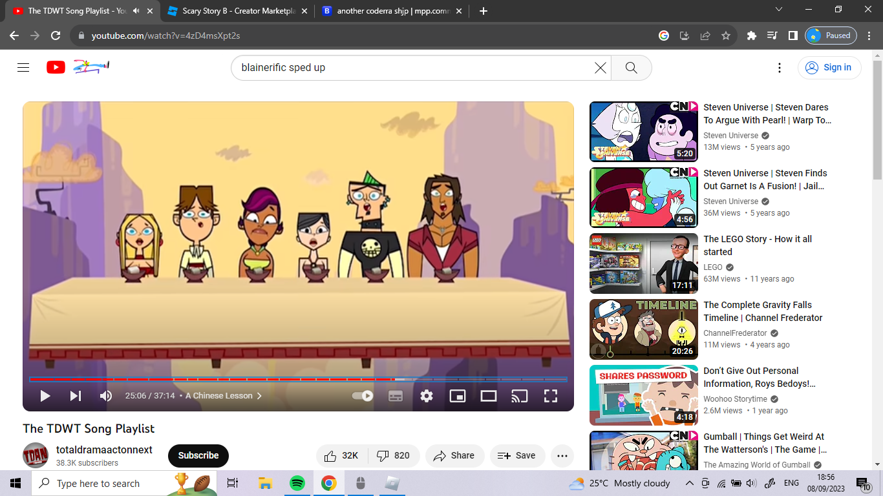This screenshot has width=883, height=496.
Task: Switch to miniplayer mode
Action: [458, 396]
